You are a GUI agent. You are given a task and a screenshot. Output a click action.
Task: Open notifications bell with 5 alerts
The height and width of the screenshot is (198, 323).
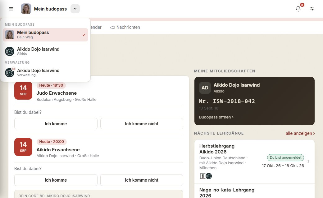point(298,9)
